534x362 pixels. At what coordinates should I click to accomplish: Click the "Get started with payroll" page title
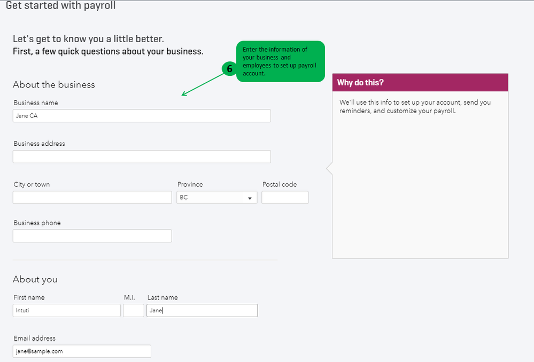[60, 6]
